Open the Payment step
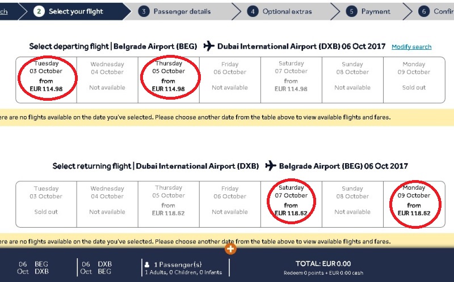This screenshot has width=454, height=282. (376, 11)
